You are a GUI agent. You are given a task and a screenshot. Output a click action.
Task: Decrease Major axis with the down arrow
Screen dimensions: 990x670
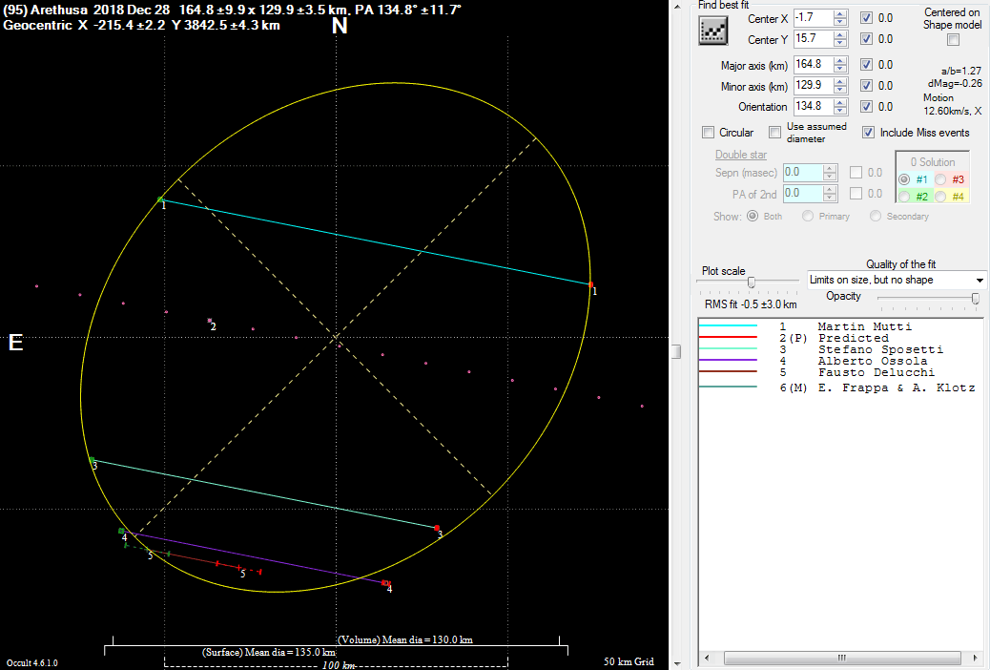point(840,69)
